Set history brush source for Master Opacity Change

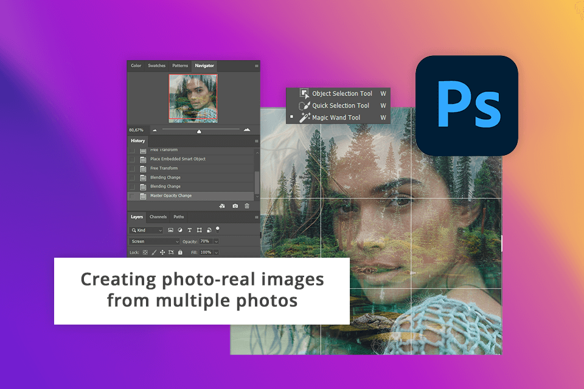click(132, 196)
